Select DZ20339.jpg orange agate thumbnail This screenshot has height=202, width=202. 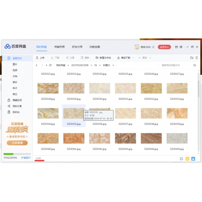click(177, 113)
